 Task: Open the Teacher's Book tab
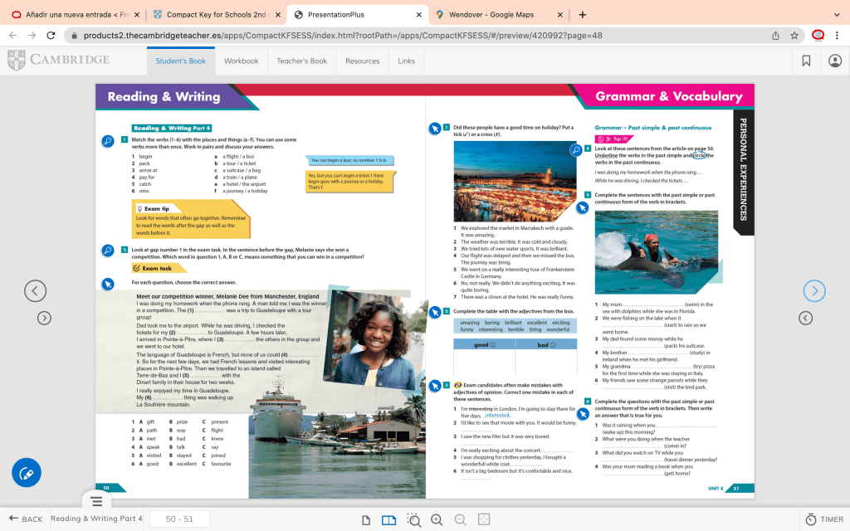tap(301, 61)
